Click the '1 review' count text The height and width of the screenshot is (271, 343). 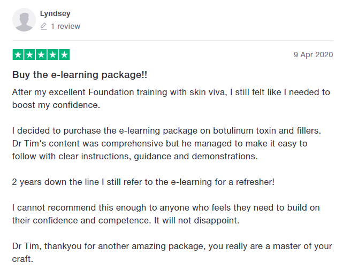[x=66, y=26]
